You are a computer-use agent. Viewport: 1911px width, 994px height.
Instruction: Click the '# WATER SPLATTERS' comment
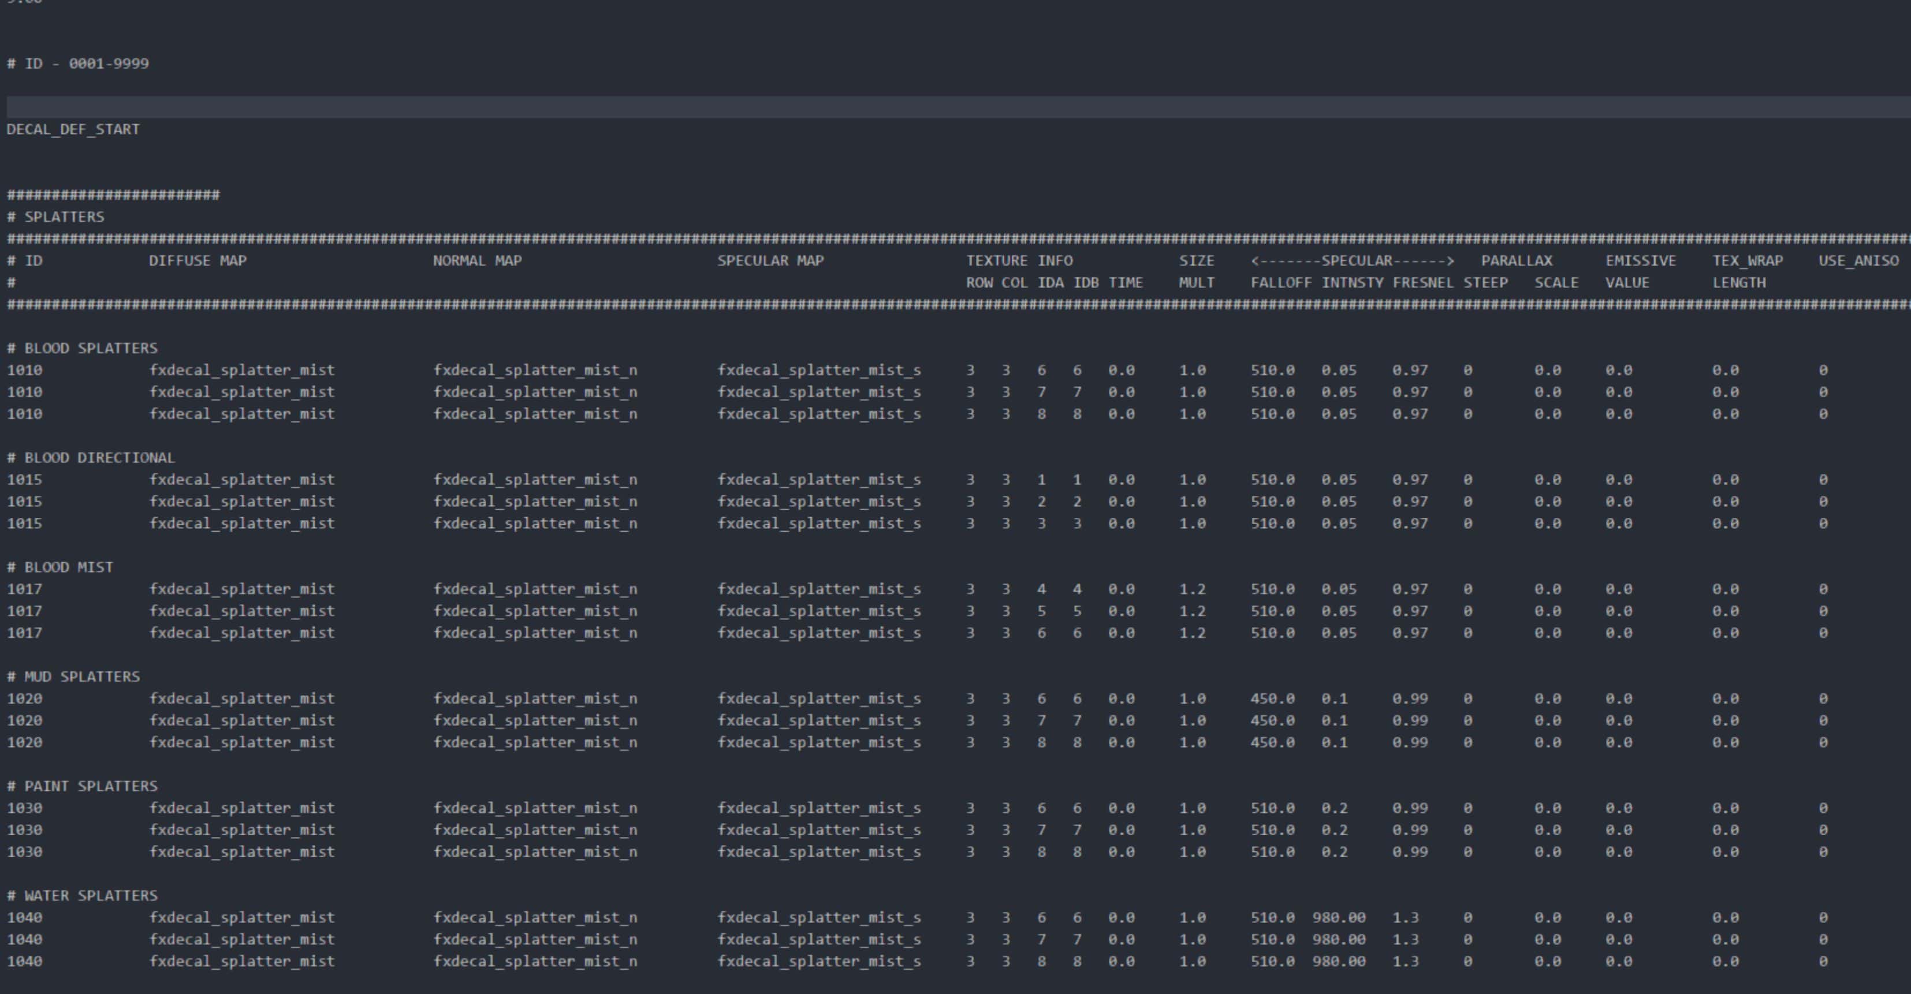pyautogui.click(x=83, y=895)
